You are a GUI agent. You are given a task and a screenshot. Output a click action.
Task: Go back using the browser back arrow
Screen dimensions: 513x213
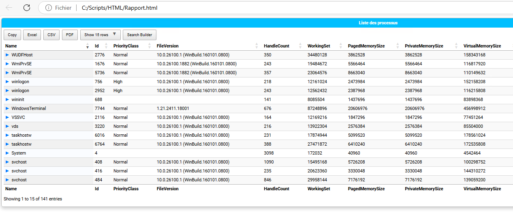(9, 8)
